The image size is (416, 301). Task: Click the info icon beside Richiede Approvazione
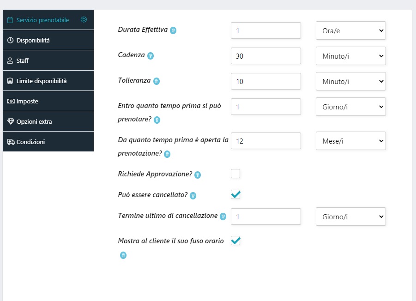pyautogui.click(x=198, y=175)
